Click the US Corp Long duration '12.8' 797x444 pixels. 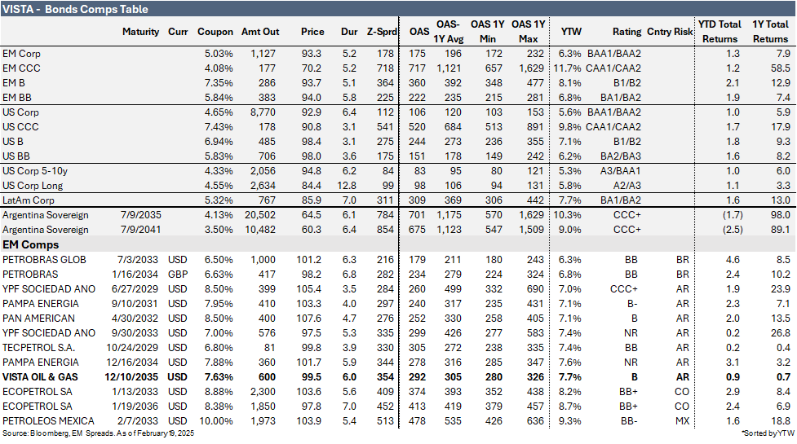(x=347, y=186)
